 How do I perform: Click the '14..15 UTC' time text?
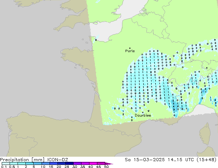(x=181, y=160)
